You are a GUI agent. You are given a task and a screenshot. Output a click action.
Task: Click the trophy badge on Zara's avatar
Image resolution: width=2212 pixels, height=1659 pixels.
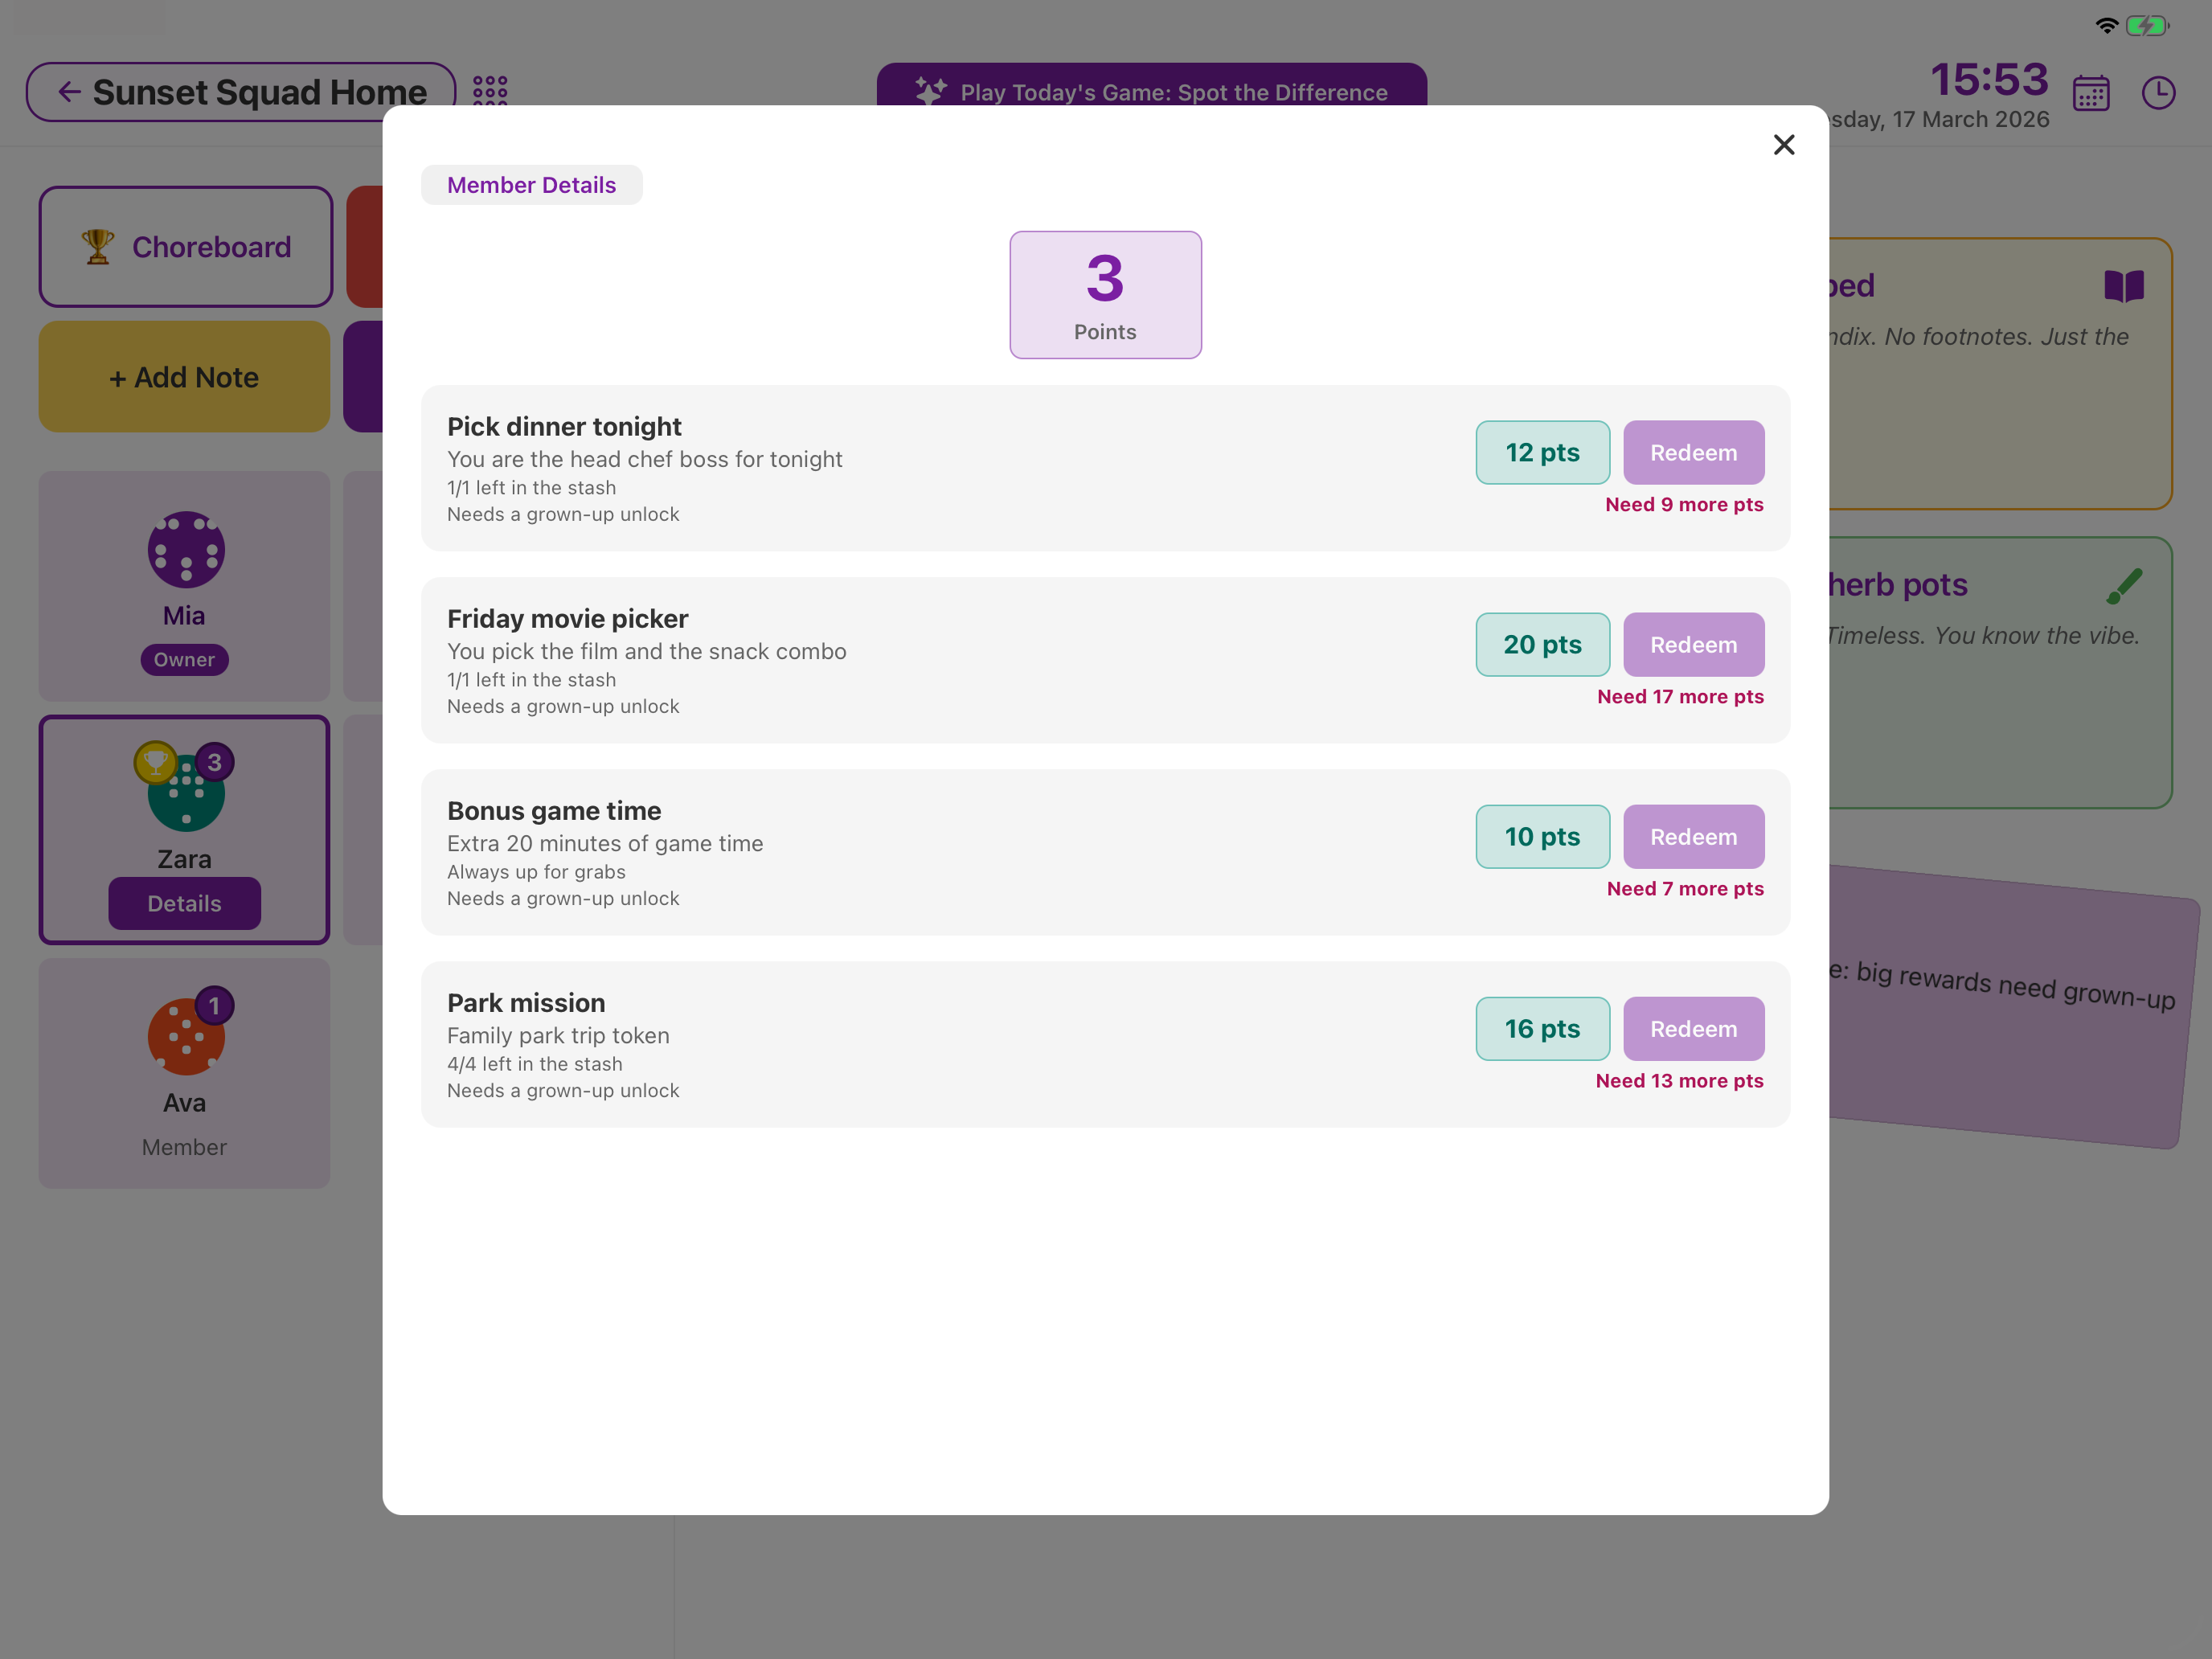[x=156, y=763]
